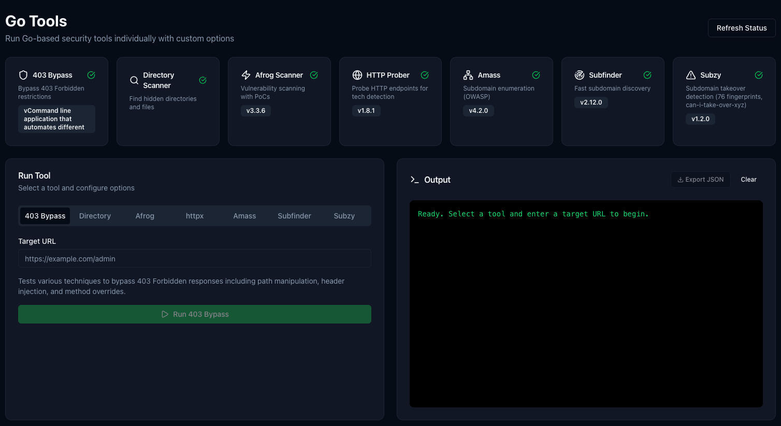Click the network diagram icon on Amass card
Viewport: 781px width, 426px height.
pyautogui.click(x=469, y=75)
